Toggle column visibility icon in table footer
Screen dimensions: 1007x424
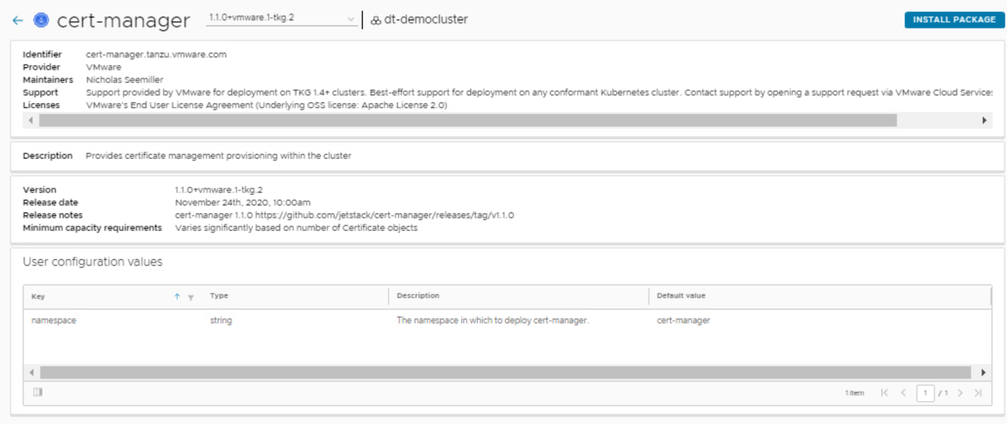[38, 392]
